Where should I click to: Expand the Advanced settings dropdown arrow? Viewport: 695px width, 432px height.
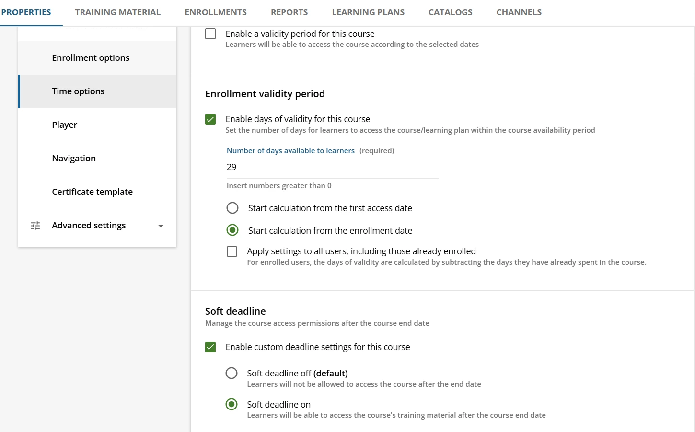click(x=161, y=226)
